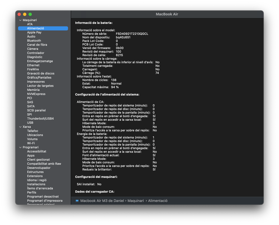Select Client gestionat entry
This screenshot has width=279, height=225.
[x=38, y=160]
